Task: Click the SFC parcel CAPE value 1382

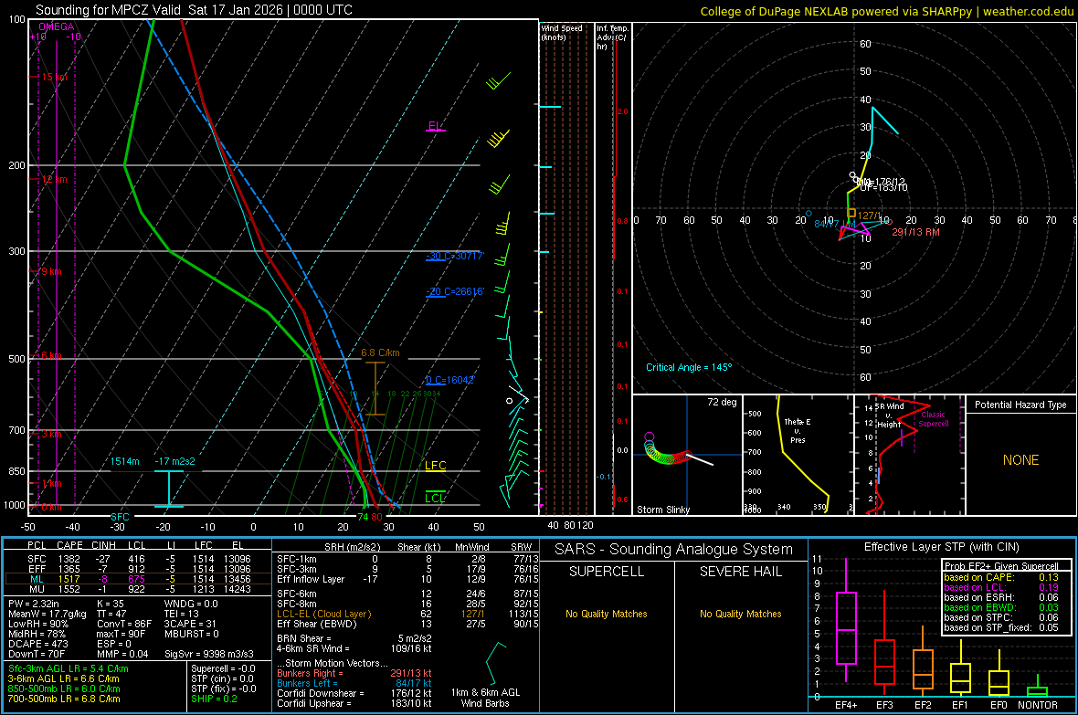Action: coord(69,559)
